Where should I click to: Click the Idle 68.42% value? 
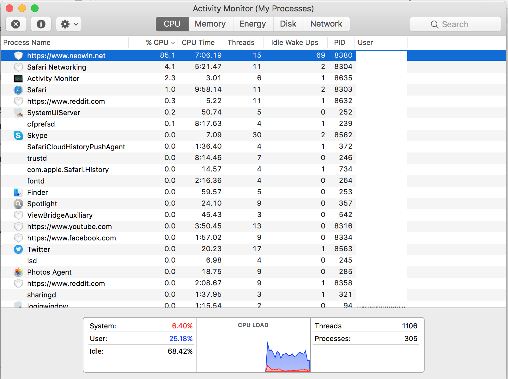tap(180, 351)
